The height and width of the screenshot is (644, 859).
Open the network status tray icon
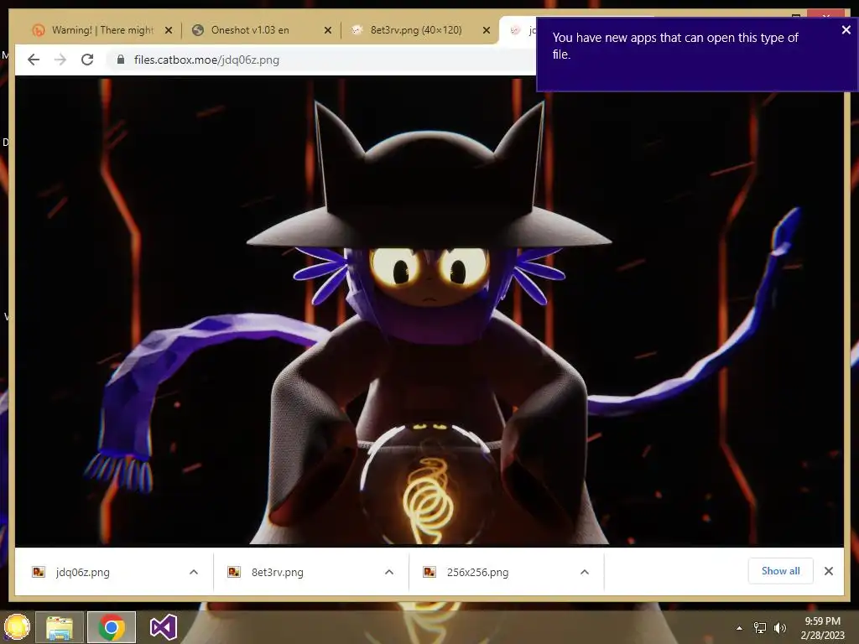(x=760, y=628)
